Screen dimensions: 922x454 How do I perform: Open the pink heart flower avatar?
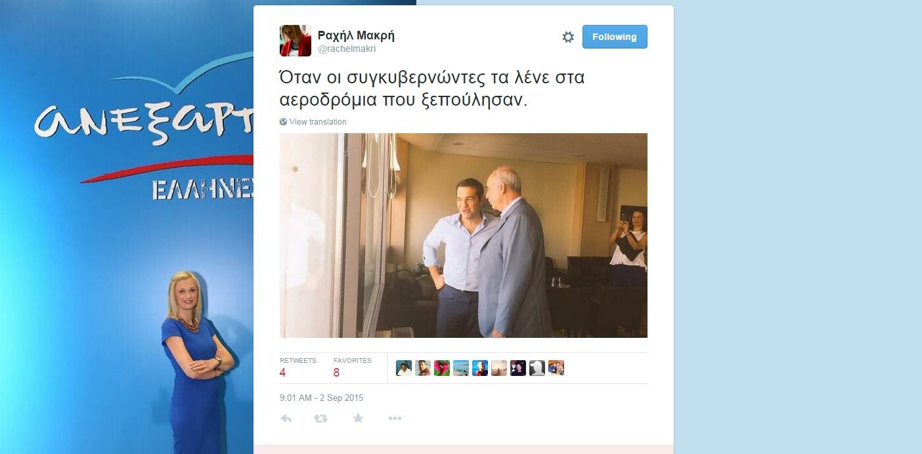[x=442, y=368]
